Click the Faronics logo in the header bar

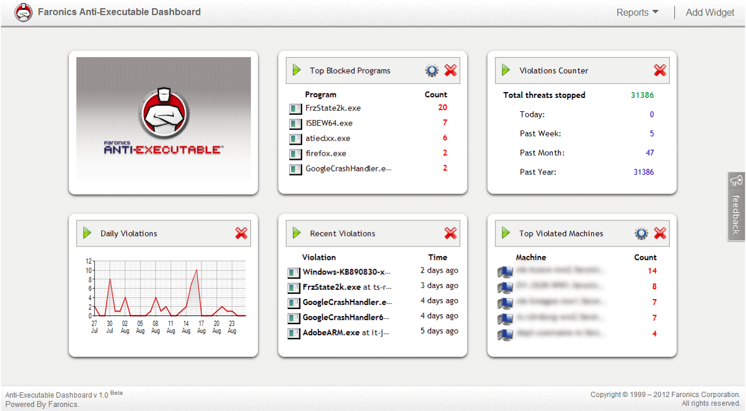click(x=23, y=12)
